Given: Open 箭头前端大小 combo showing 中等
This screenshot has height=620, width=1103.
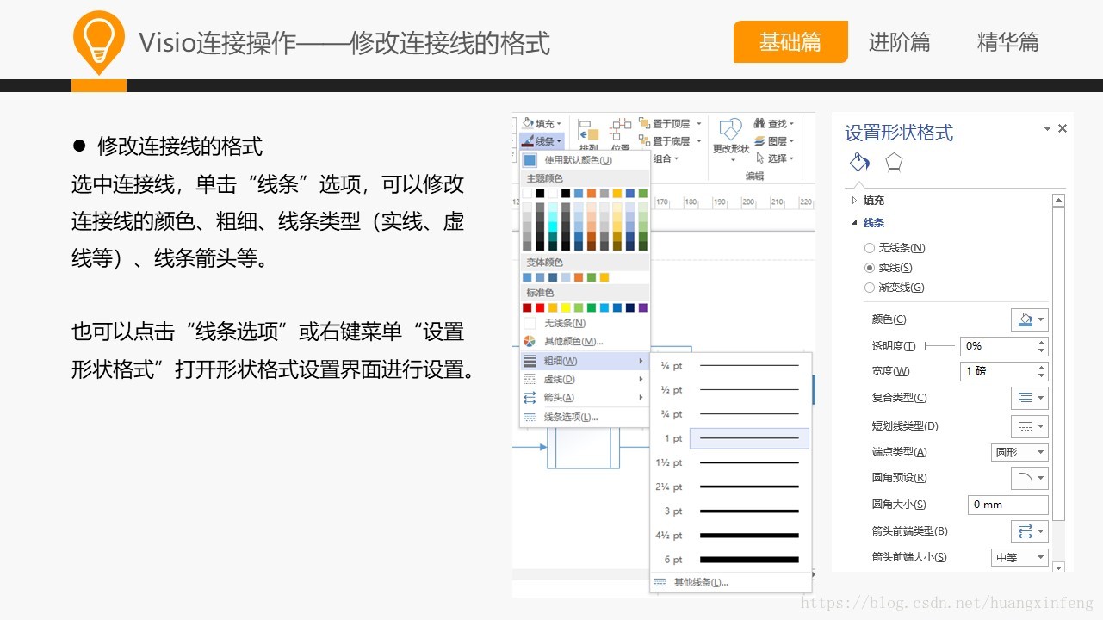Looking at the screenshot, I should 1020,558.
